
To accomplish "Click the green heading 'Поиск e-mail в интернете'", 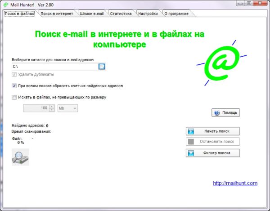I will [x=120, y=39].
